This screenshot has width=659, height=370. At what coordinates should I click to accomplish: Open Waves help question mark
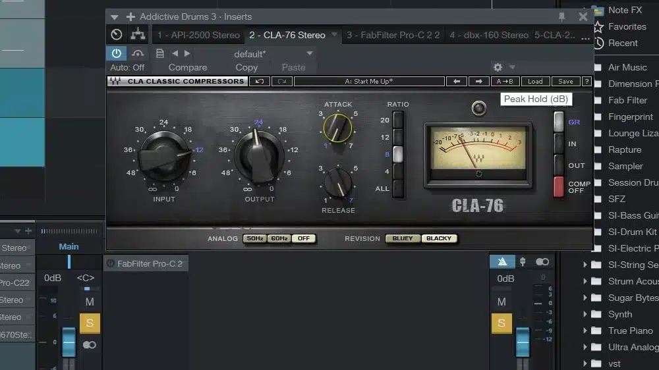(x=587, y=82)
